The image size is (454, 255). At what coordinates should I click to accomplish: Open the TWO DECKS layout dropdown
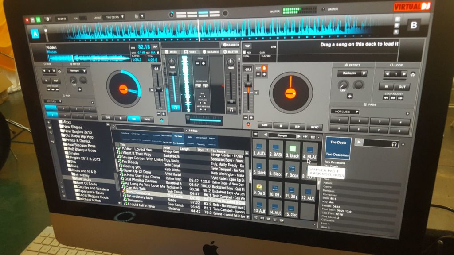coord(115,17)
